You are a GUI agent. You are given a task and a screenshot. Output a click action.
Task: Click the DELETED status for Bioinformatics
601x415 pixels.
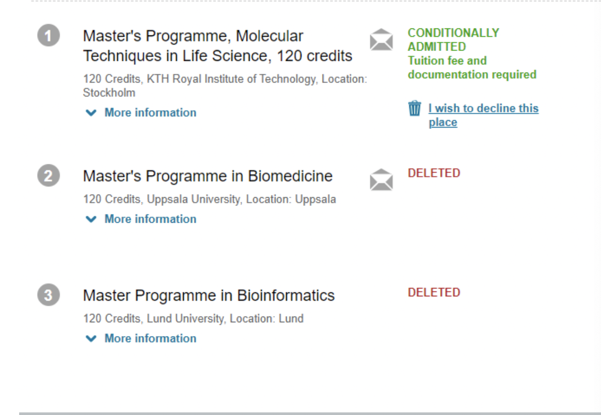[434, 292]
